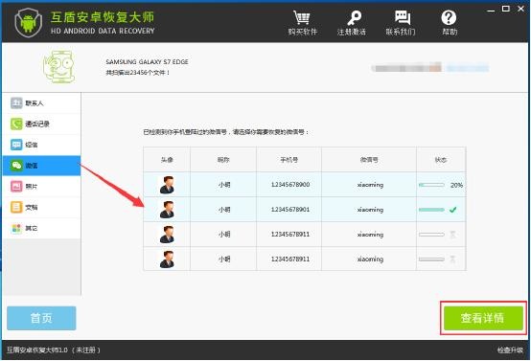The width and height of the screenshot is (531, 361).
Task: Click SAMSUNG GALAXY S7 EDGE device name
Action: pos(147,62)
